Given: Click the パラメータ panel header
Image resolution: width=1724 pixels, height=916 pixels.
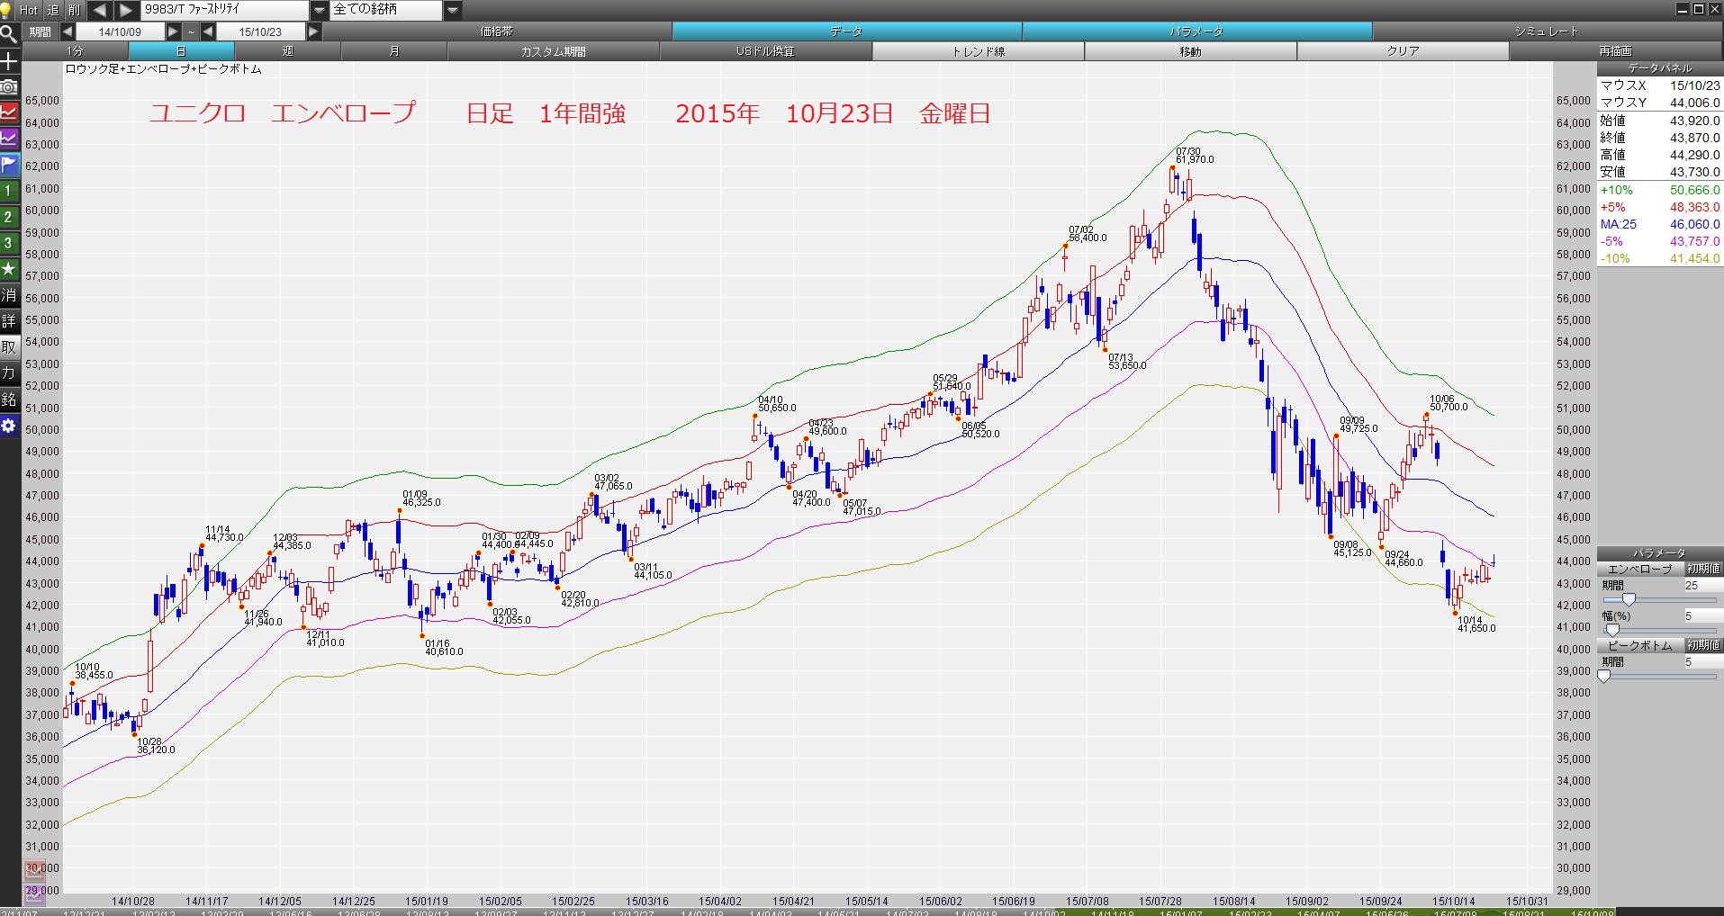Looking at the screenshot, I should pos(1660,553).
